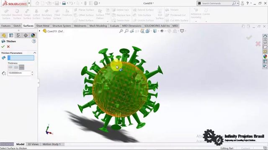Select Thicken Both Sides option
268x150 pixels.
coord(16,67)
